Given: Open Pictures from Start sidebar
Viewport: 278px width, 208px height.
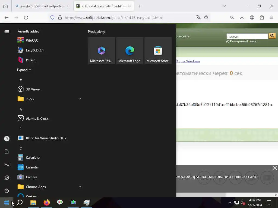Looking at the screenshot, I should click(x=7, y=165).
